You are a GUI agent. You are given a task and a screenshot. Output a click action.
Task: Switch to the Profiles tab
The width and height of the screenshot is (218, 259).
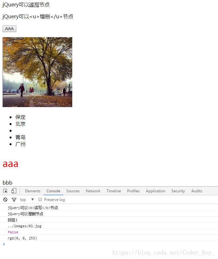coord(133,191)
